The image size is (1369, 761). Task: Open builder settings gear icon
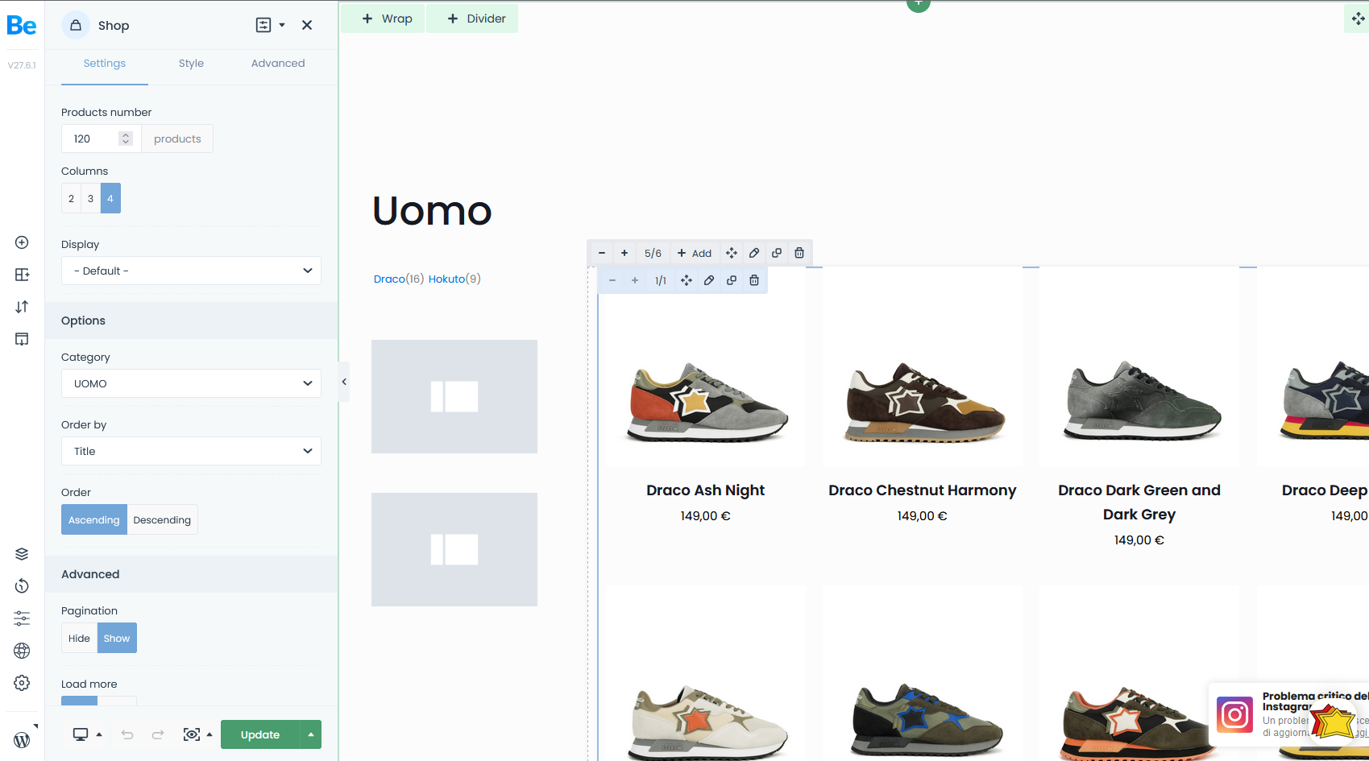click(x=22, y=683)
